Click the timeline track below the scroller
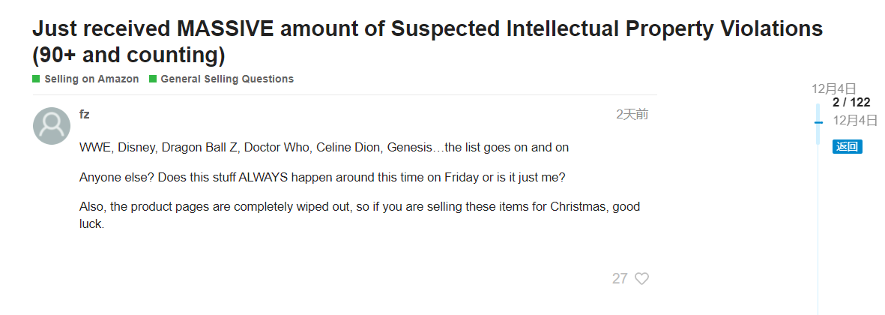Image resolution: width=885 pixels, height=315 pixels. point(818,225)
